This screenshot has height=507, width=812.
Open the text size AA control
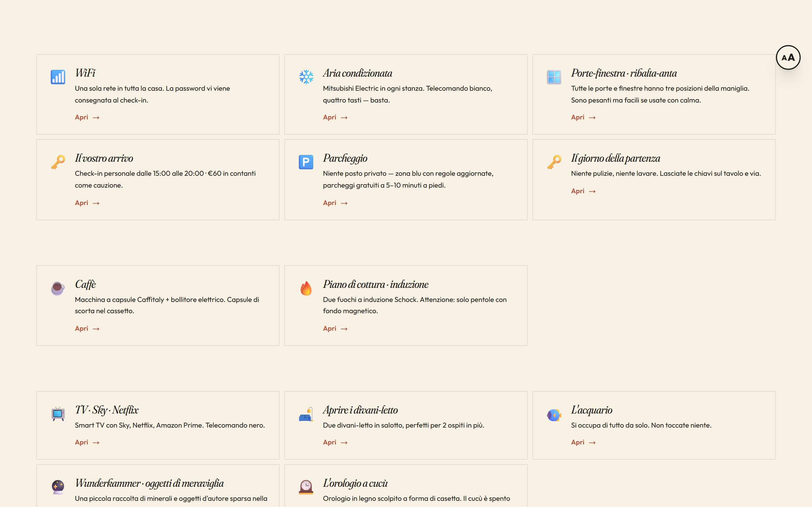coord(788,58)
